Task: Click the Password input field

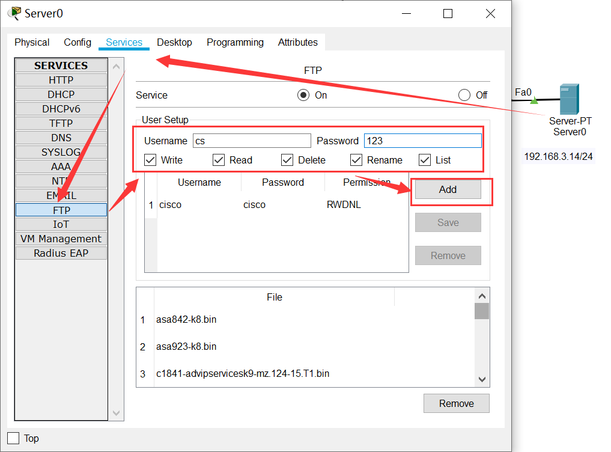Action: (x=423, y=141)
